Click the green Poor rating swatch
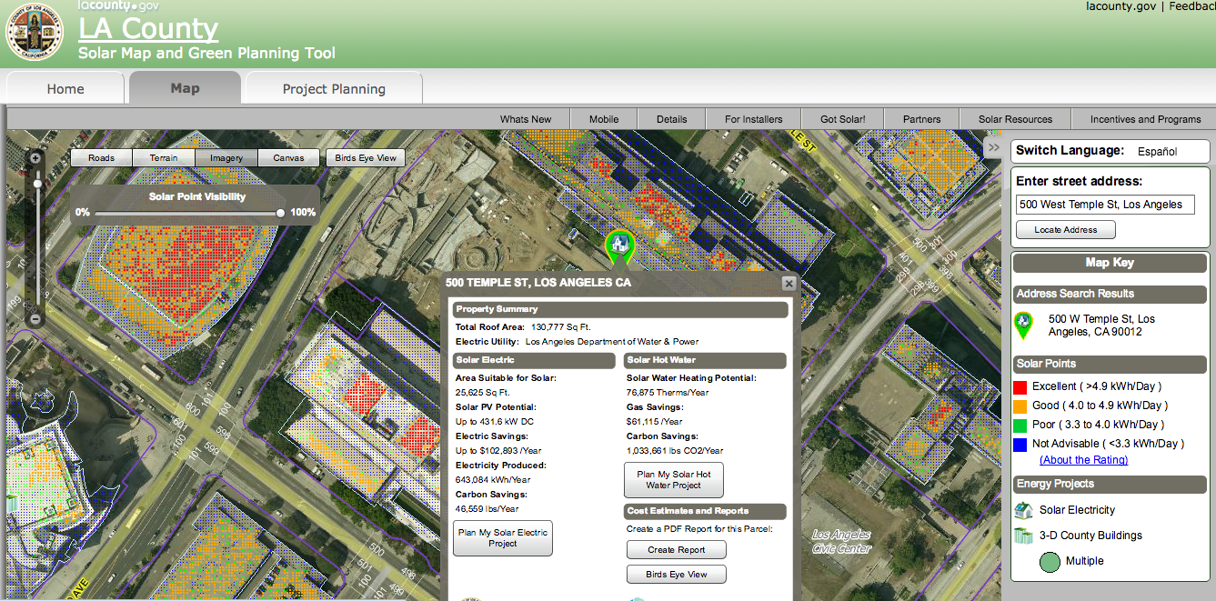 coord(1020,426)
